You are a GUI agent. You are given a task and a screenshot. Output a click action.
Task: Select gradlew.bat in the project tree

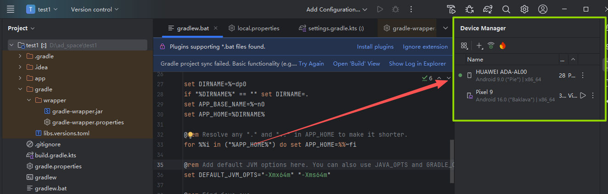tap(46, 188)
